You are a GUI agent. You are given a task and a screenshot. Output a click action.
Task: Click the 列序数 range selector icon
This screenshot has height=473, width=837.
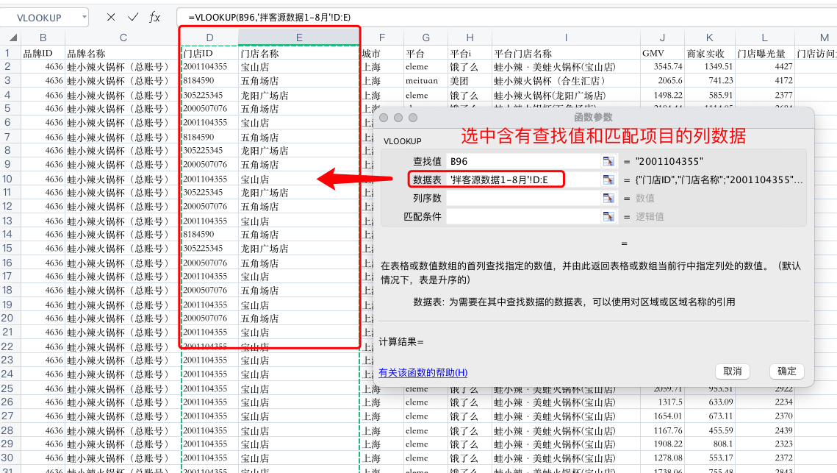tap(608, 199)
